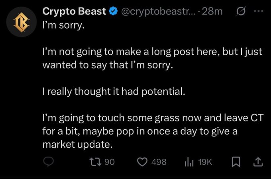Click the Grok slashed circle icon
The width and height of the screenshot is (271, 179).
pos(241,12)
